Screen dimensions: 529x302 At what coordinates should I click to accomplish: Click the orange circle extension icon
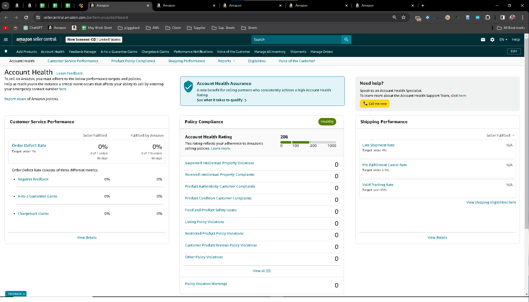click(x=447, y=17)
